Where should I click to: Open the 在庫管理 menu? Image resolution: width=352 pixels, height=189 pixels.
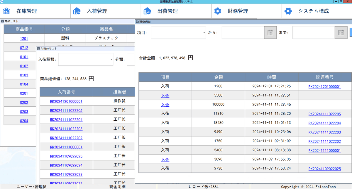pyautogui.click(x=27, y=11)
